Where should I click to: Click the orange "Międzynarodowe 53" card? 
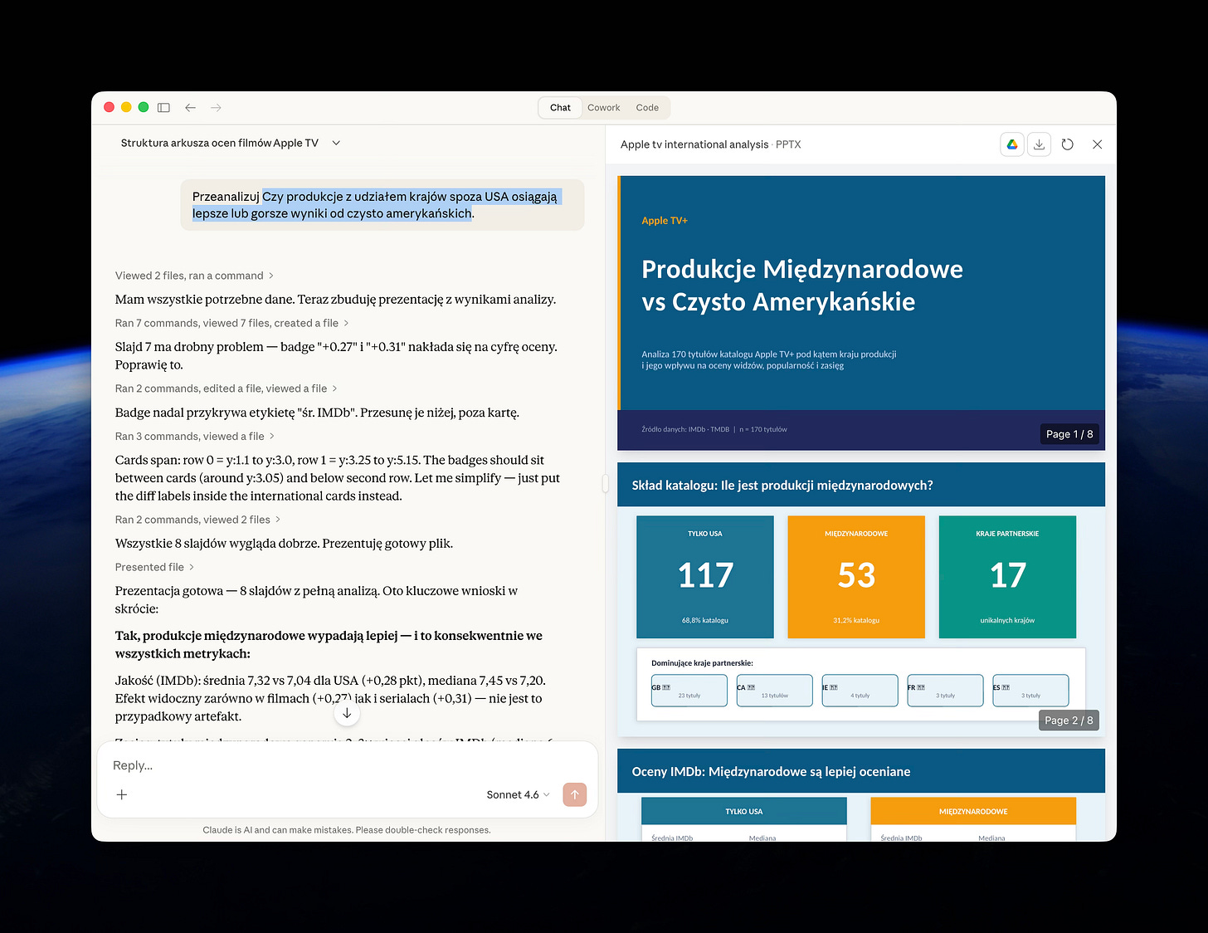[856, 577]
